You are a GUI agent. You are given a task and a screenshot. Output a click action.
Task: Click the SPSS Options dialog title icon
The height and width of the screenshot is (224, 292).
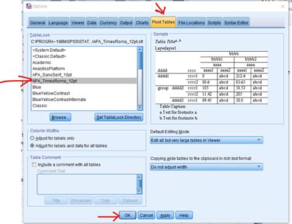click(x=28, y=6)
